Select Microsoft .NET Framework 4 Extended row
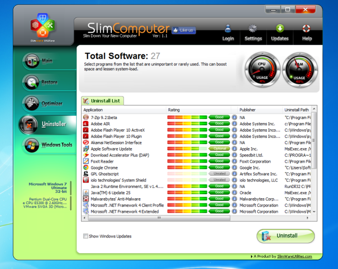This screenshot has height=269, width=338. (x=197, y=211)
